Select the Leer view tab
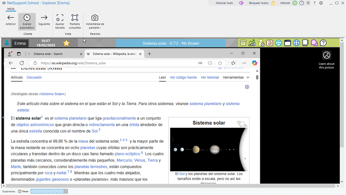 [162, 77]
